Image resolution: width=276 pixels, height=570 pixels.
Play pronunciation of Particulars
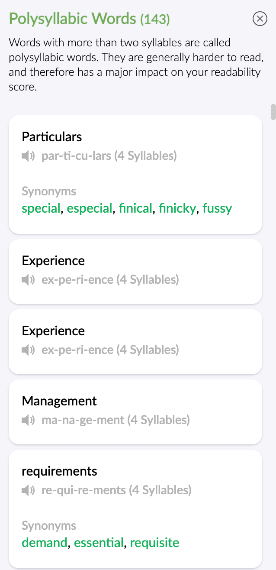(x=27, y=156)
